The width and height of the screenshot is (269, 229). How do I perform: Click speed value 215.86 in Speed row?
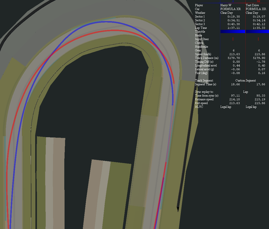click(x=260, y=54)
